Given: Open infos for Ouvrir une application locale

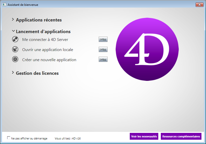Looking at the screenshot, I should coord(103,50).
